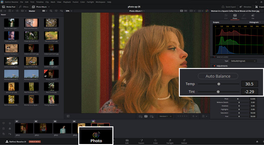Toggle the Adjustments section red dot

click(x=214, y=66)
